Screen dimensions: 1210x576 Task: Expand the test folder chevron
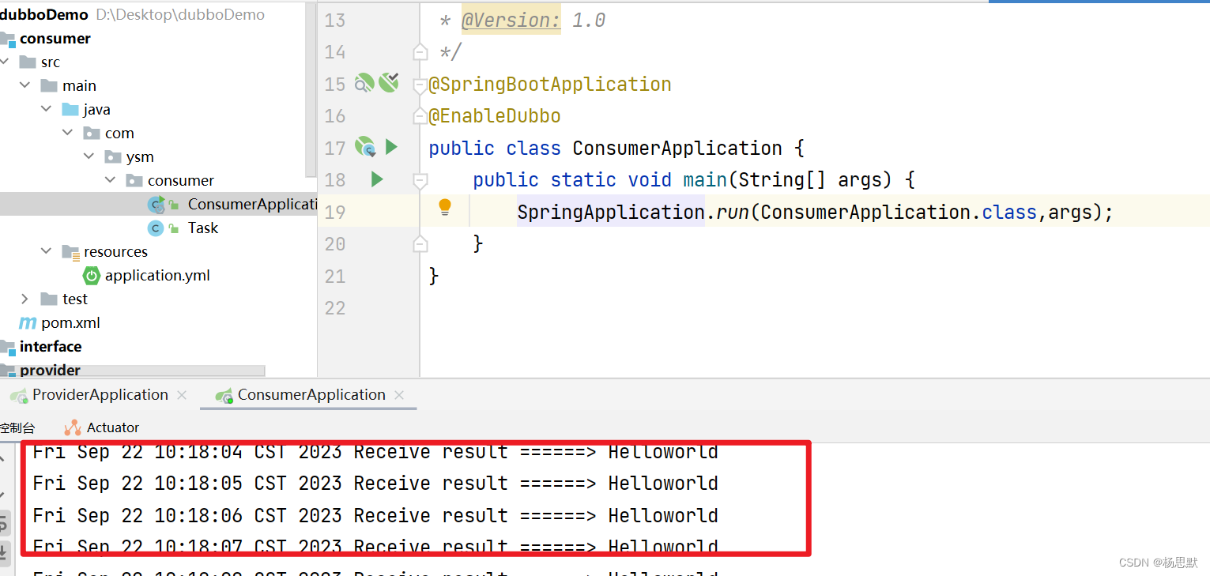click(25, 299)
